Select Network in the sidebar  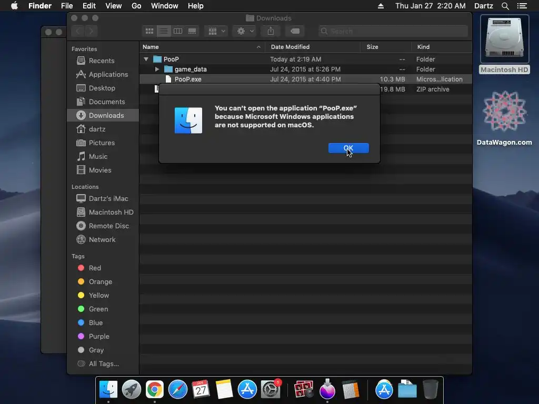pyautogui.click(x=103, y=240)
